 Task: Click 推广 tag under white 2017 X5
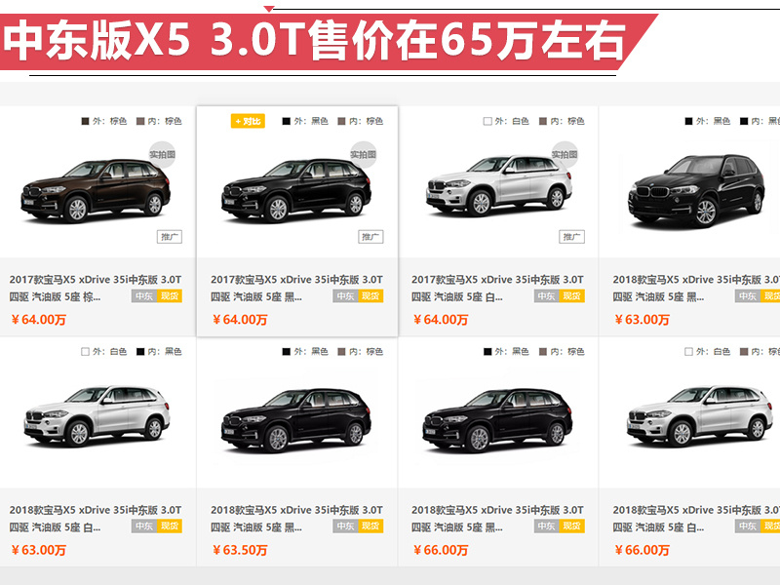point(571,237)
